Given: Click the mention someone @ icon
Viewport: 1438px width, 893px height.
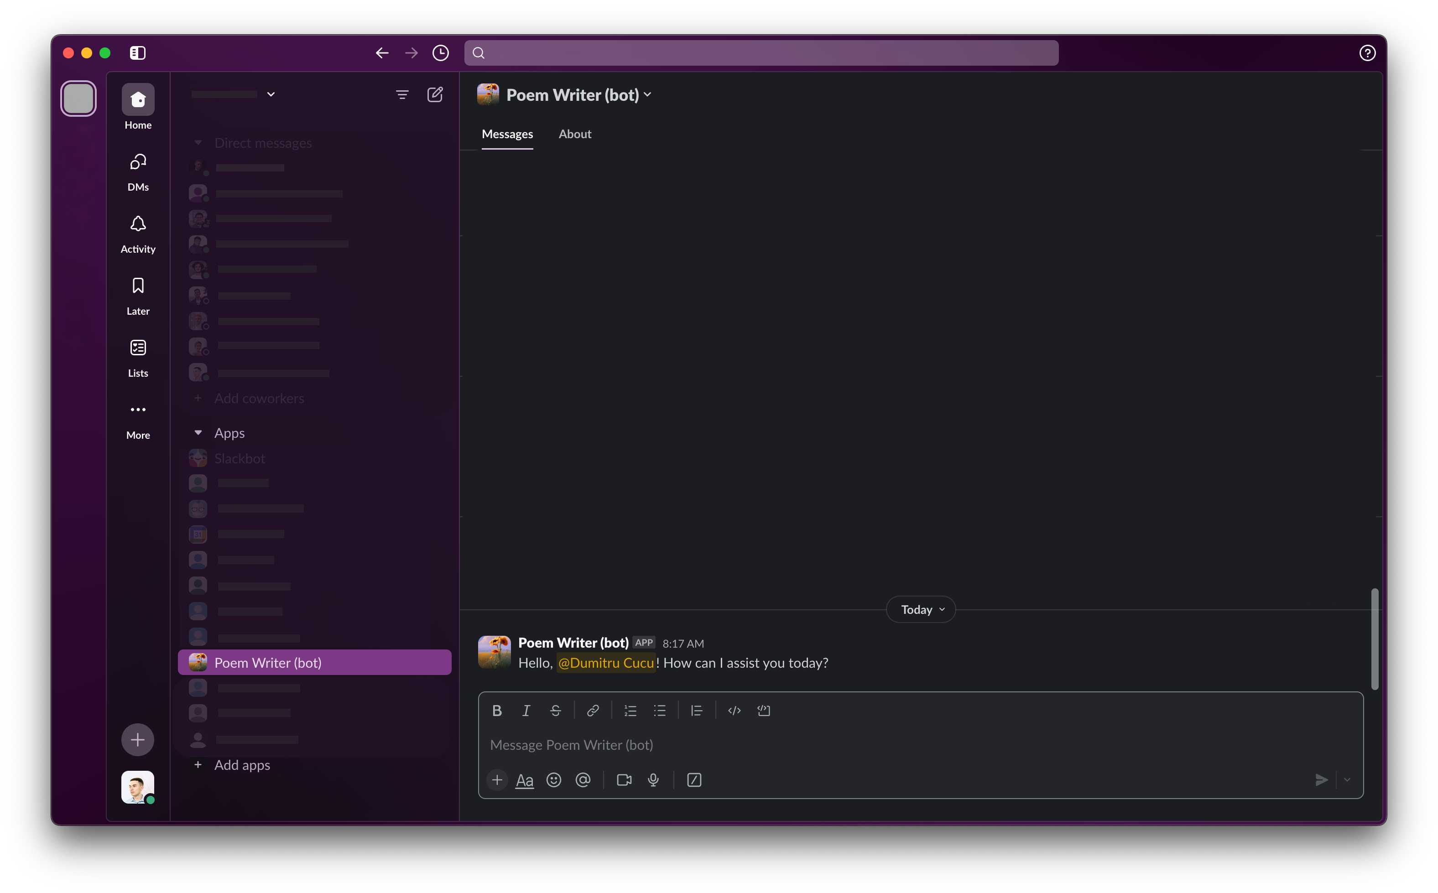Looking at the screenshot, I should [x=583, y=780].
